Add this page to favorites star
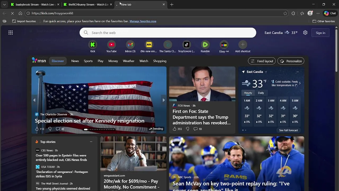This screenshot has height=191, width=339. coord(285,13)
